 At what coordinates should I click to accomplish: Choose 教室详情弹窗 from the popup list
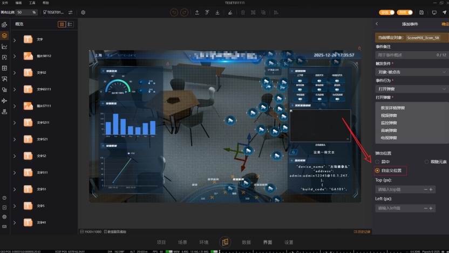coord(392,108)
